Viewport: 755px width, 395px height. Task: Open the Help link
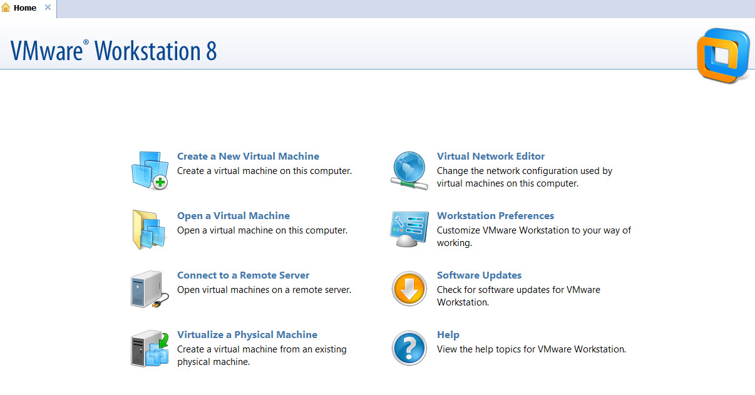(448, 335)
